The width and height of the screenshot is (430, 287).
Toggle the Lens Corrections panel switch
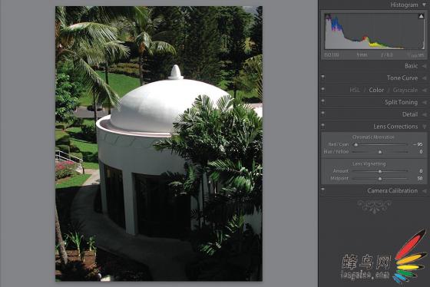click(322, 126)
